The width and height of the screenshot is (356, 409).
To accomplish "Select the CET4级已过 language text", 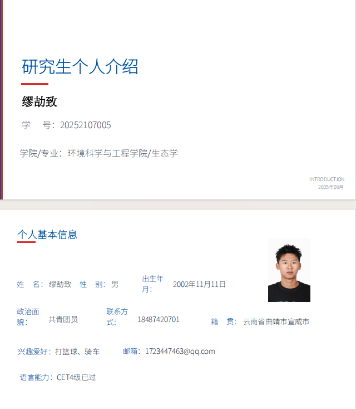I will click(76, 377).
